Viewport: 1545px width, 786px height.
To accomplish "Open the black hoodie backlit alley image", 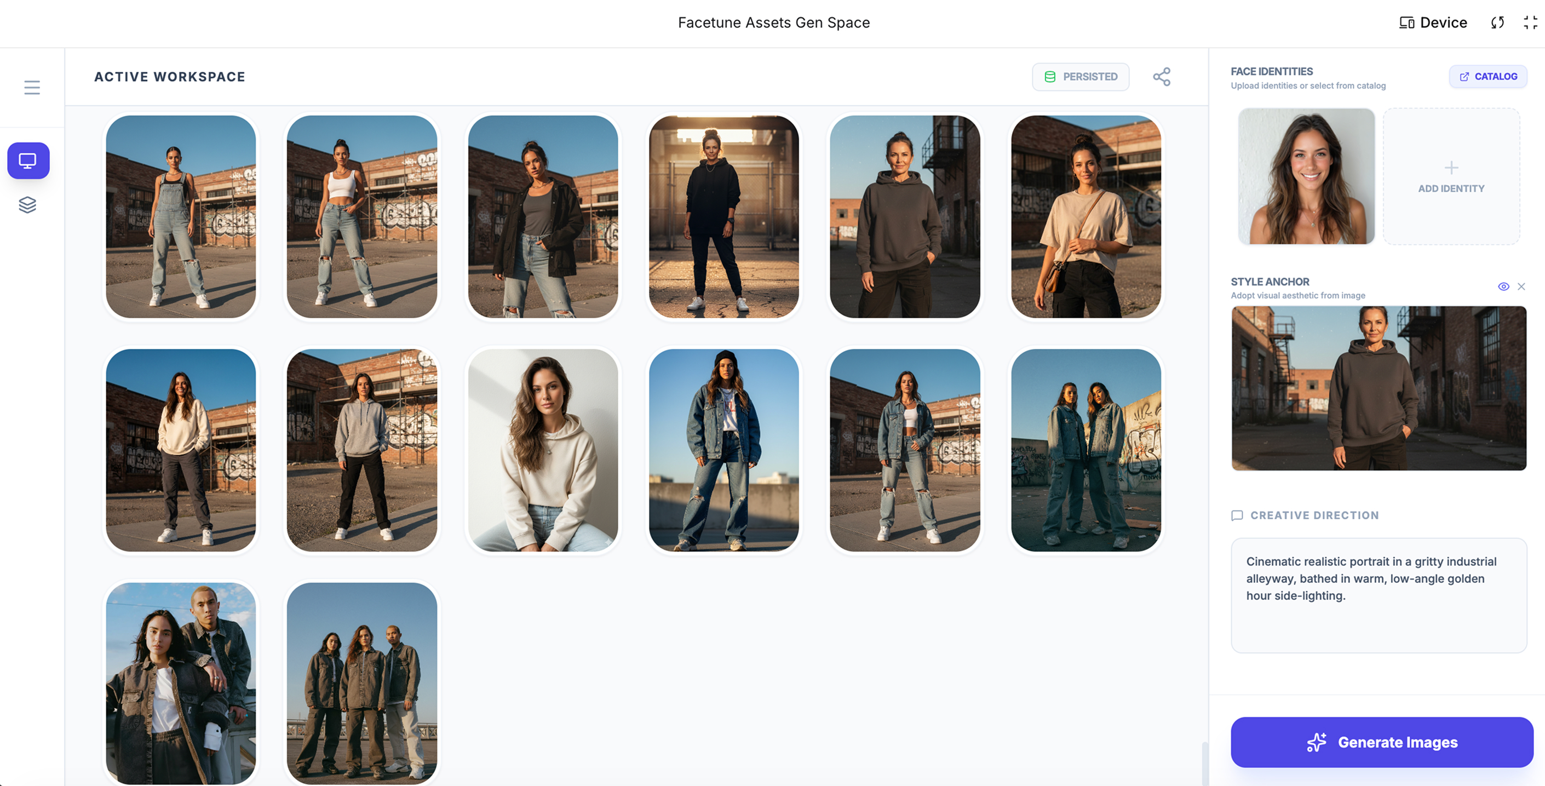I will (x=724, y=216).
